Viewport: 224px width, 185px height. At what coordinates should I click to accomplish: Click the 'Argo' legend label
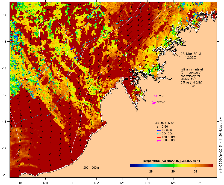162,95
